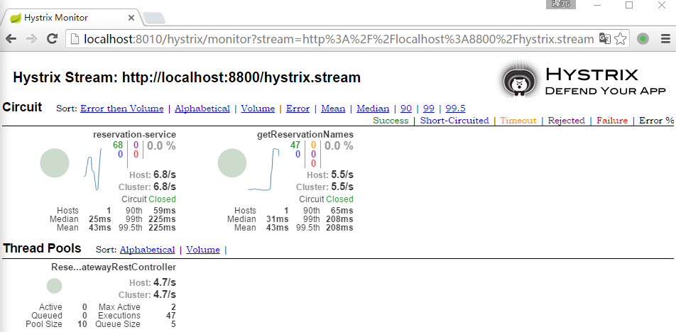
Task: Click the Error % legend label
Action: click(656, 121)
